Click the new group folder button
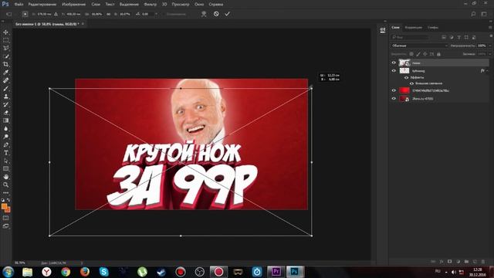 click(466, 262)
